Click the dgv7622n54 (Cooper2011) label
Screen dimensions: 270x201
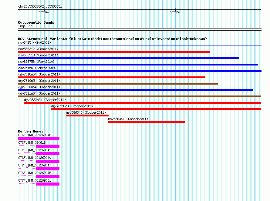pyautogui.click(x=45, y=100)
